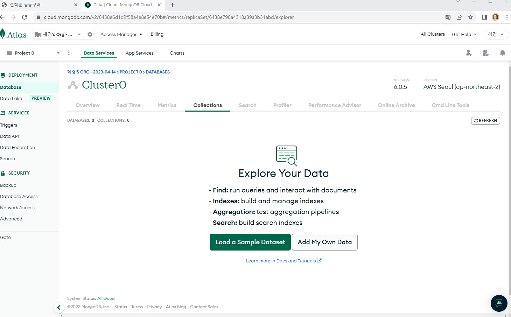The width and height of the screenshot is (511, 317).
Task: Open organization settings gear icon
Action: coord(90,34)
